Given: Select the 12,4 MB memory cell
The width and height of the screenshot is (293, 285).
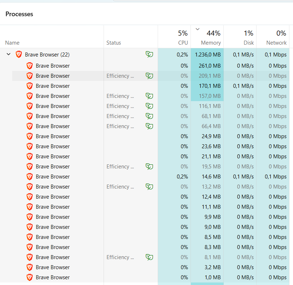Looking at the screenshot, I should click(x=207, y=196).
